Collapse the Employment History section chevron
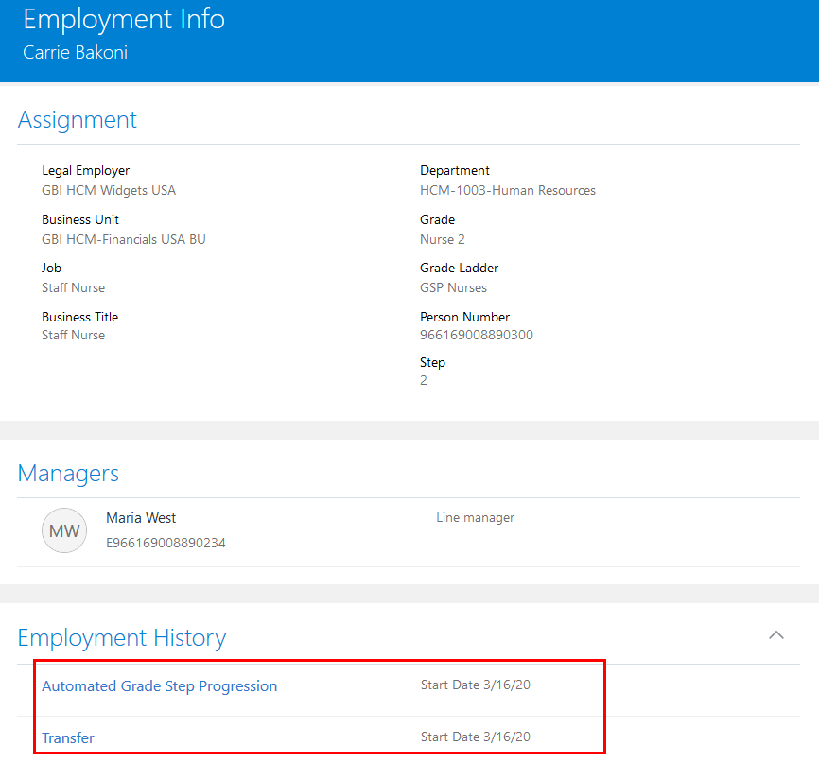819x763 pixels. coord(776,635)
